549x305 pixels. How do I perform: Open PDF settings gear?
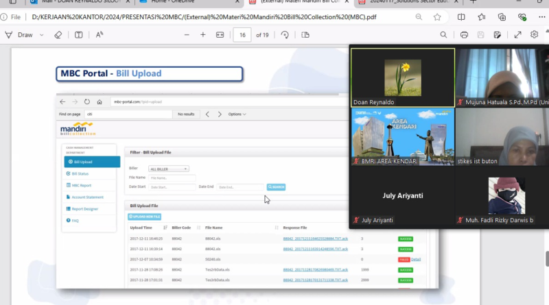534,34
